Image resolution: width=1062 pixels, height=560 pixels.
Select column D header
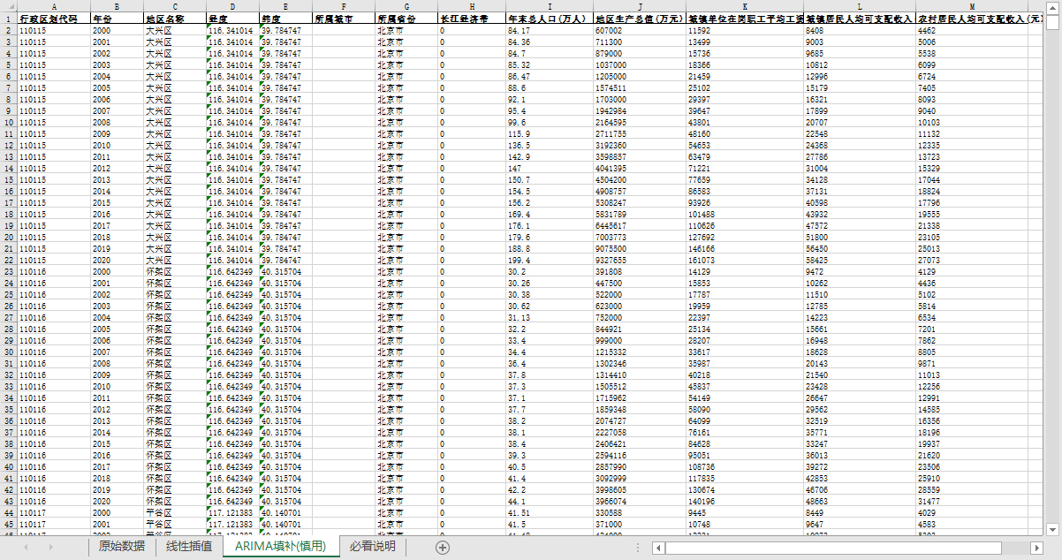coord(232,6)
